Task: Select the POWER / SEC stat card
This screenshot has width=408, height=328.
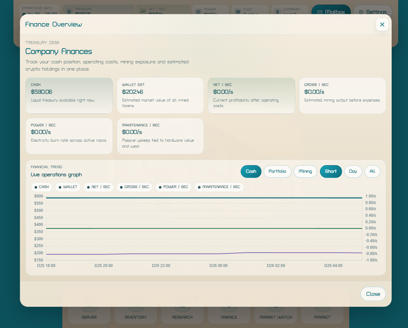Action: pos(69,136)
